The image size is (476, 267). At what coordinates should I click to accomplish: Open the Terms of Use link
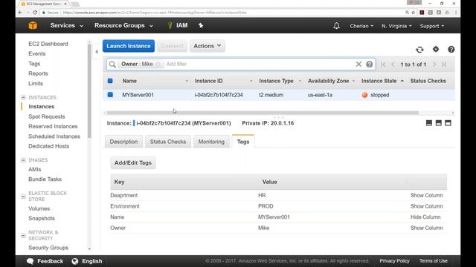point(434,261)
